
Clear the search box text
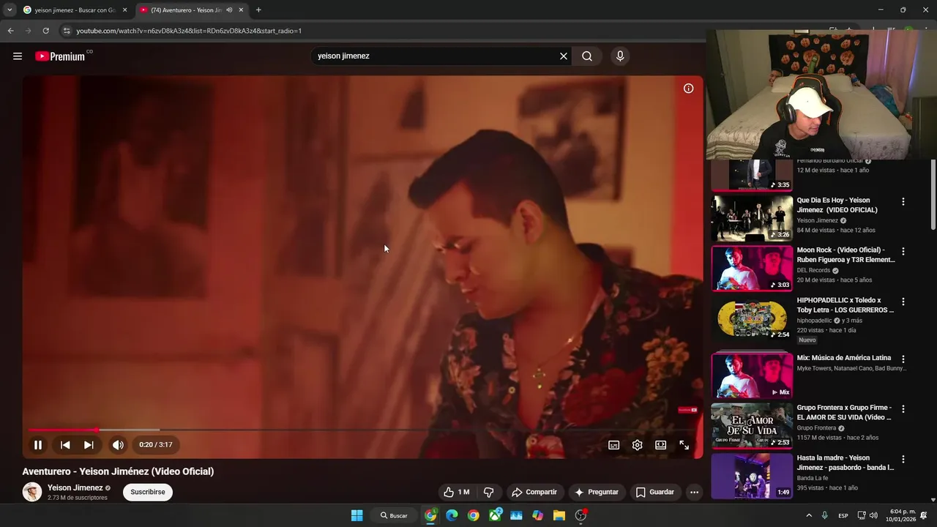click(x=564, y=56)
